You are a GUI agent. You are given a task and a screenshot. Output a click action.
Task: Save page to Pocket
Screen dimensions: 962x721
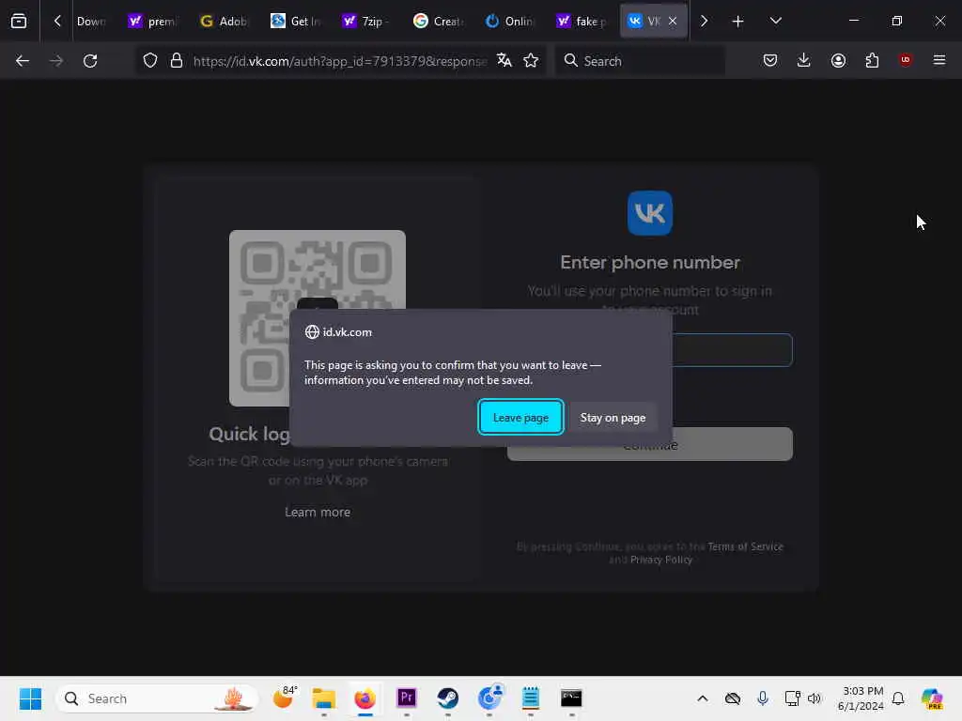click(770, 60)
